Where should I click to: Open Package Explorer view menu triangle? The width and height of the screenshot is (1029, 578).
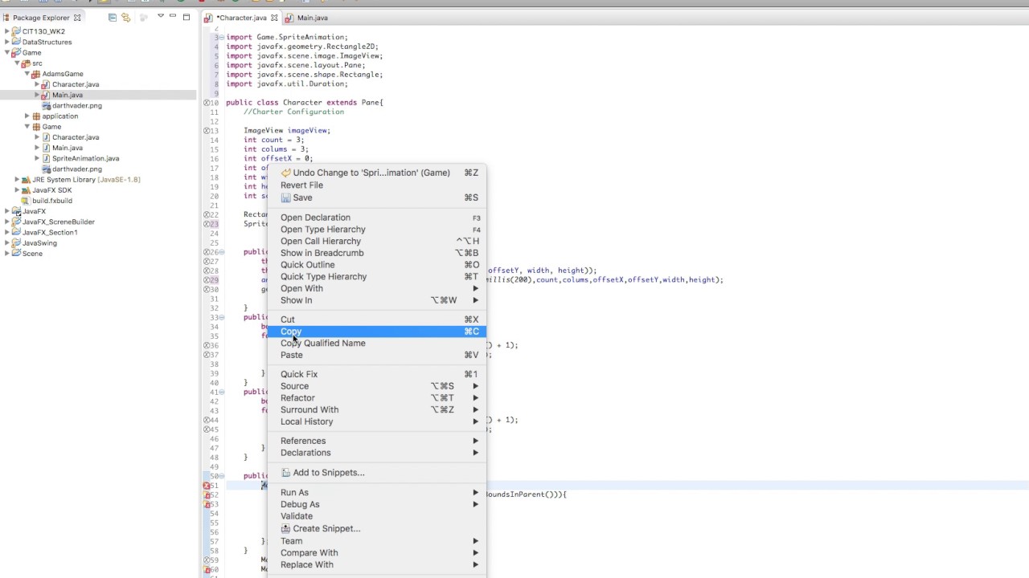[160, 17]
